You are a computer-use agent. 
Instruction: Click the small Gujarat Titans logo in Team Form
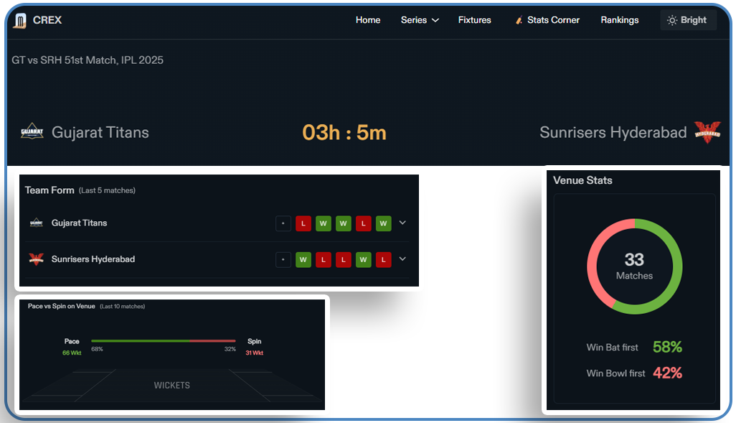pyautogui.click(x=37, y=223)
